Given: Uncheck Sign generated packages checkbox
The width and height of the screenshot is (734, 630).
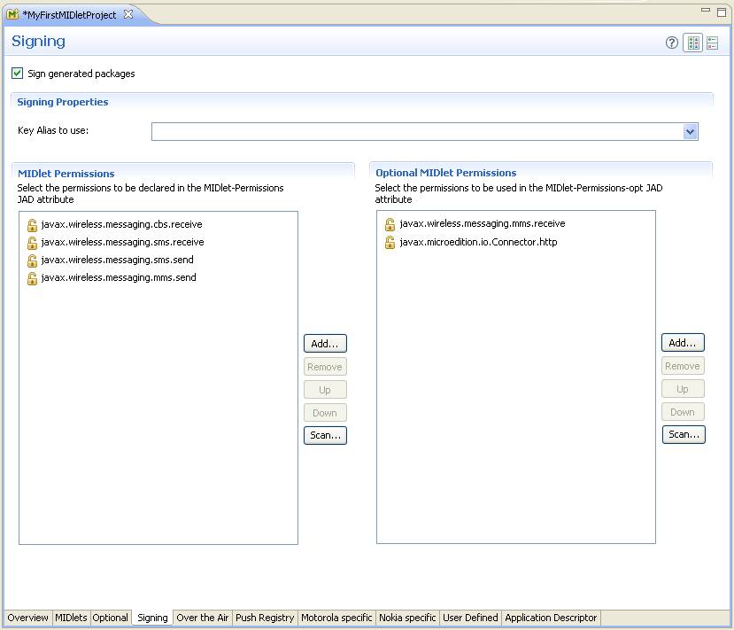Looking at the screenshot, I should (18, 74).
